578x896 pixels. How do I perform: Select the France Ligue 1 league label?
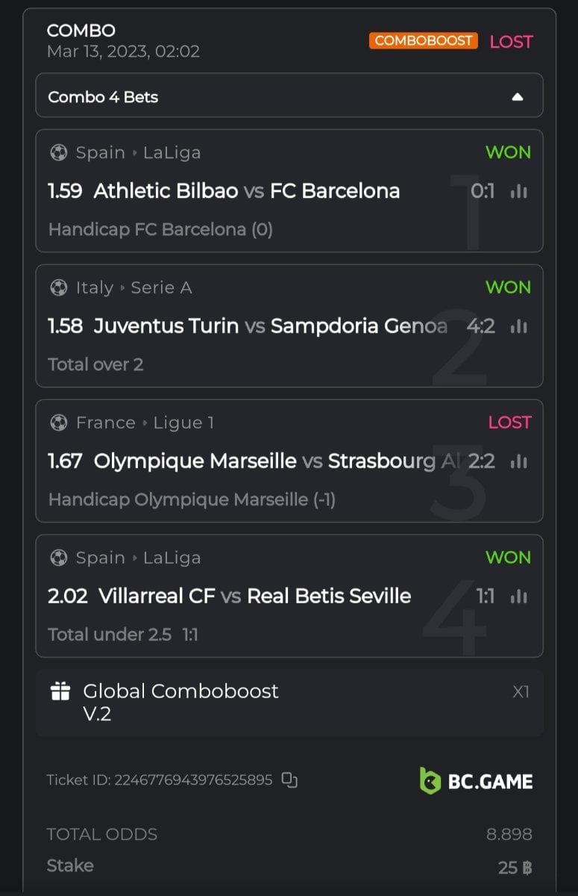tap(145, 423)
